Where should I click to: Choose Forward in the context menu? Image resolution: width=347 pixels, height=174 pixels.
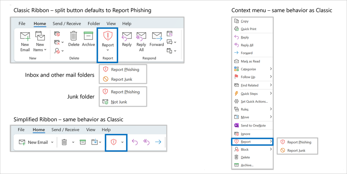253,53
